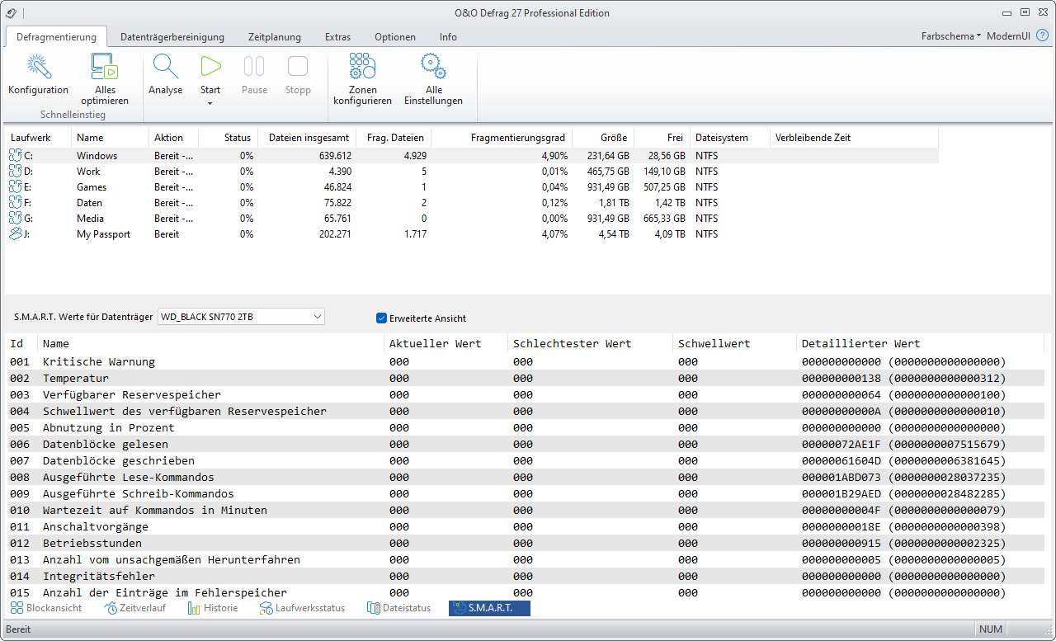Click 4,90% fragmentation value for C:
This screenshot has width=1056, height=641.
(x=554, y=156)
